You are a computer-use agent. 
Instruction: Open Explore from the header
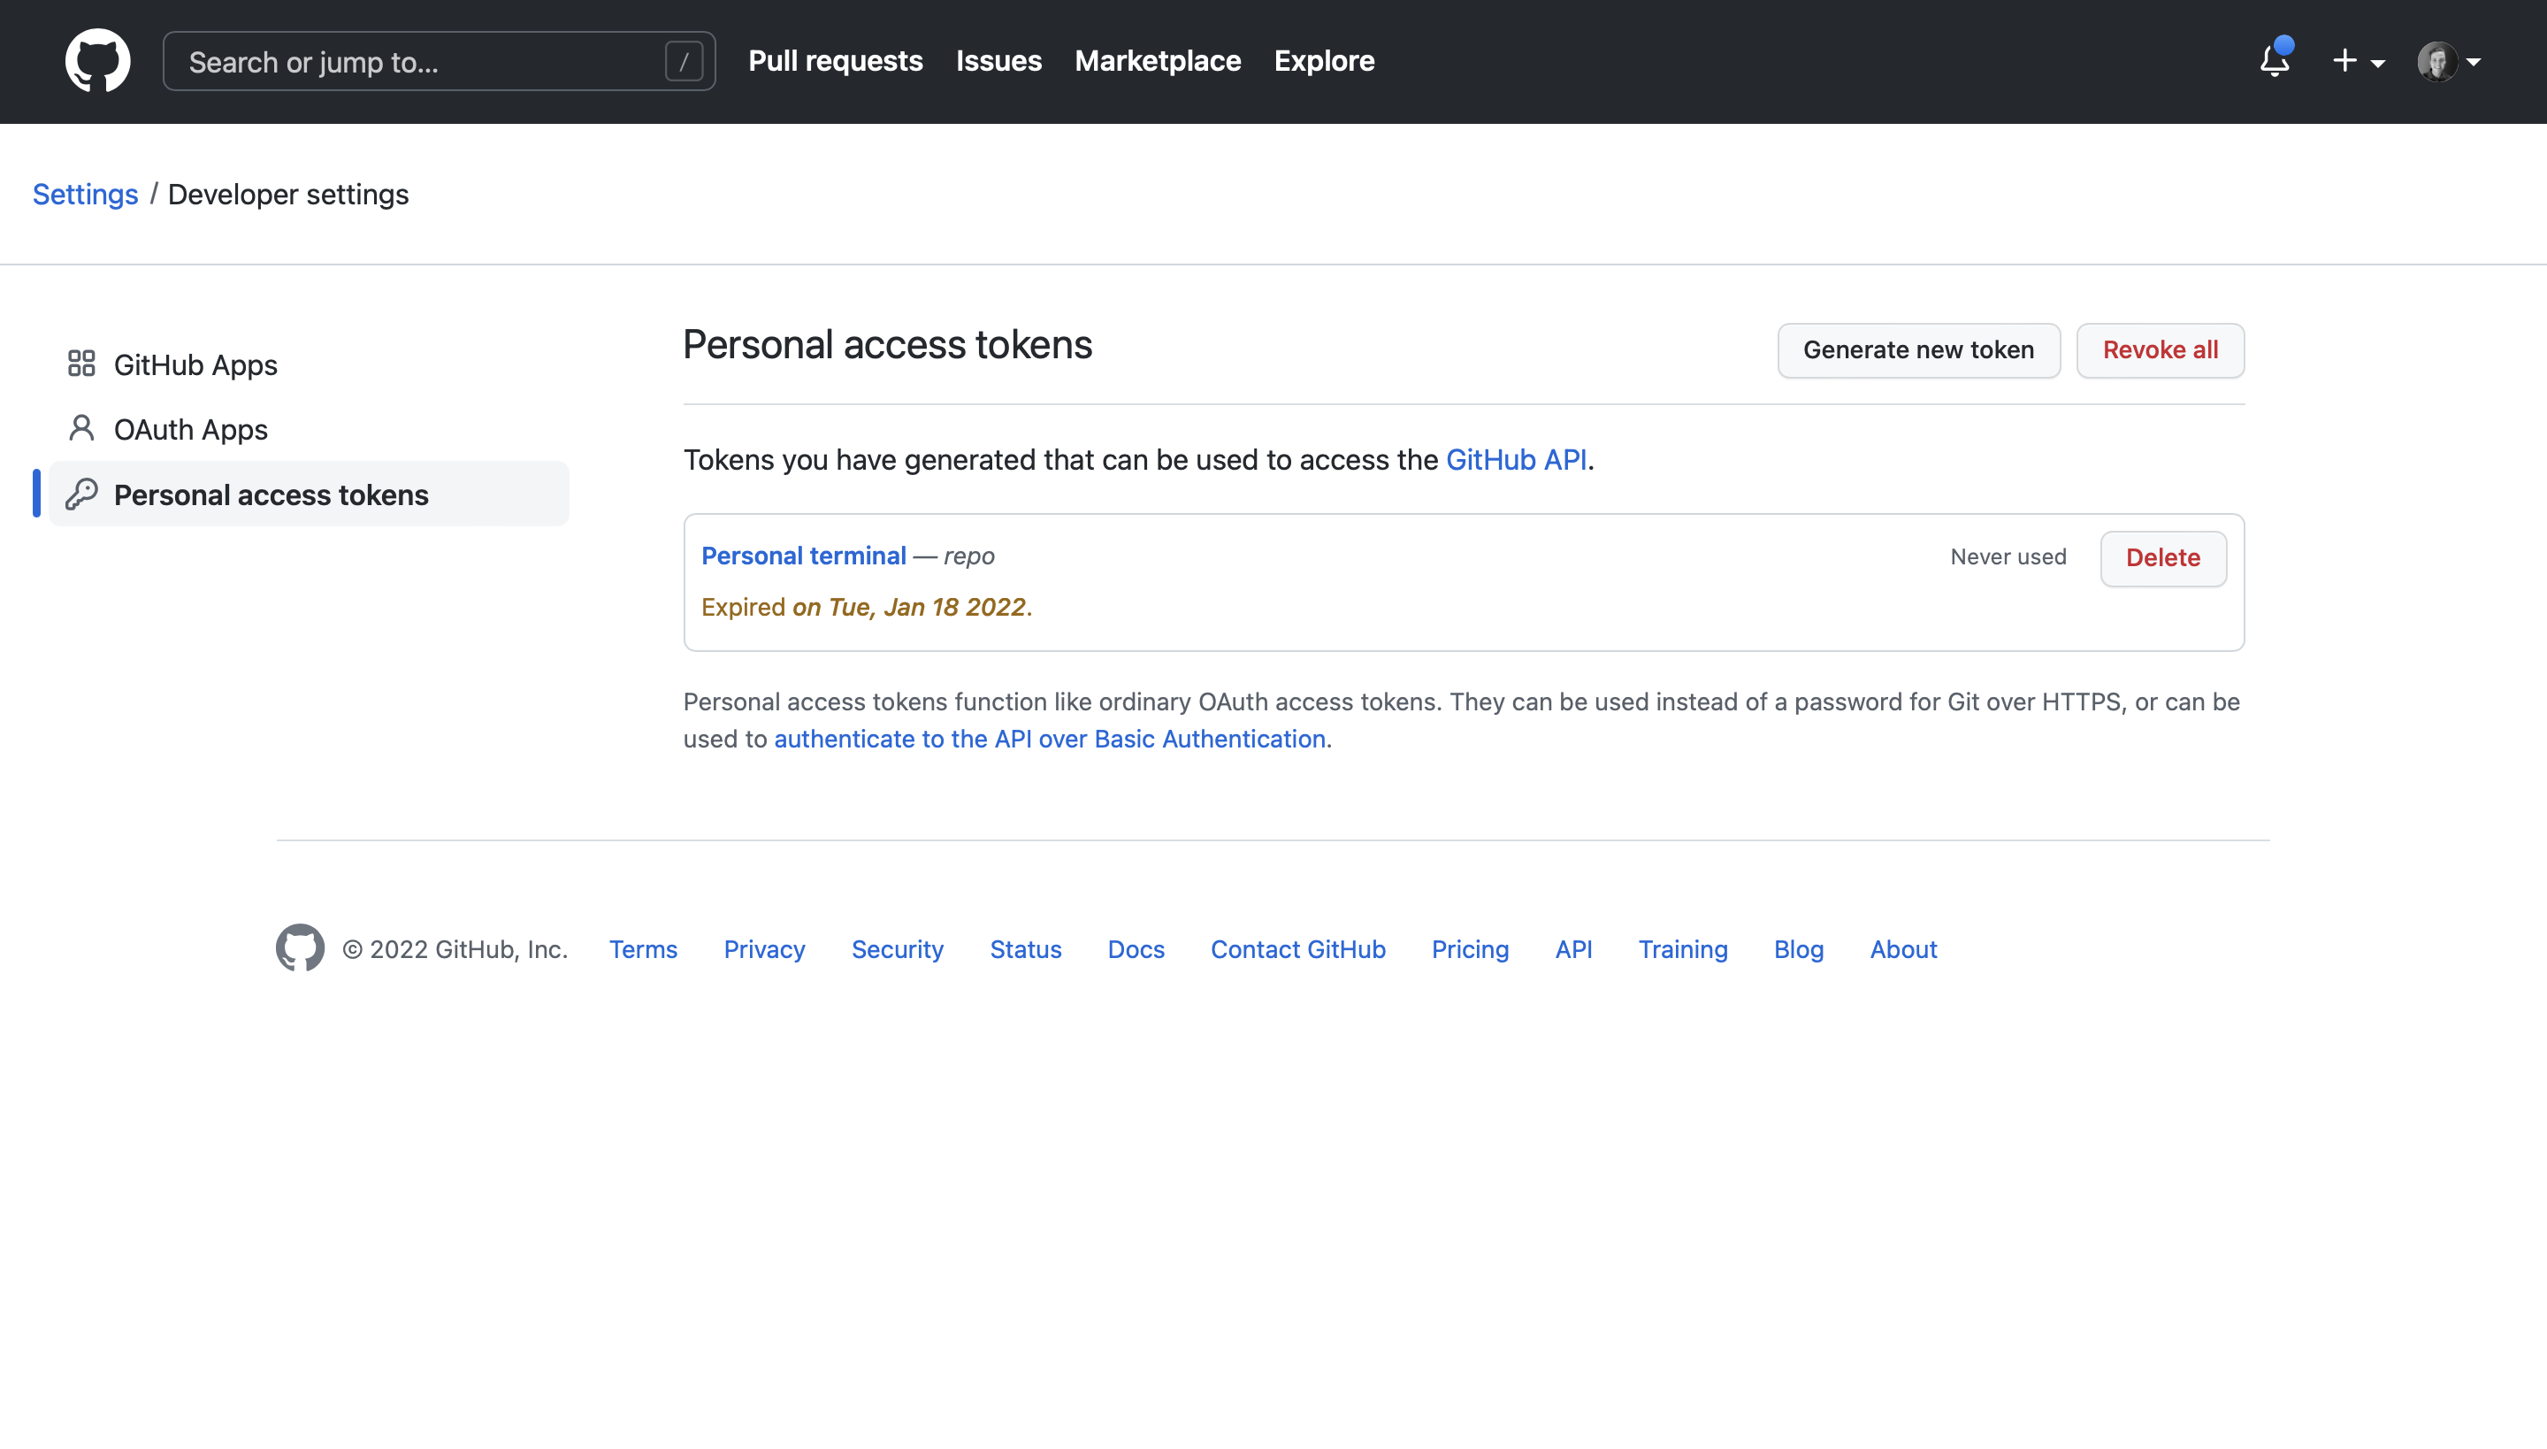1323,61
